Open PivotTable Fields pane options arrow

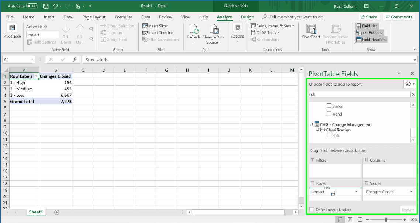coord(399,73)
